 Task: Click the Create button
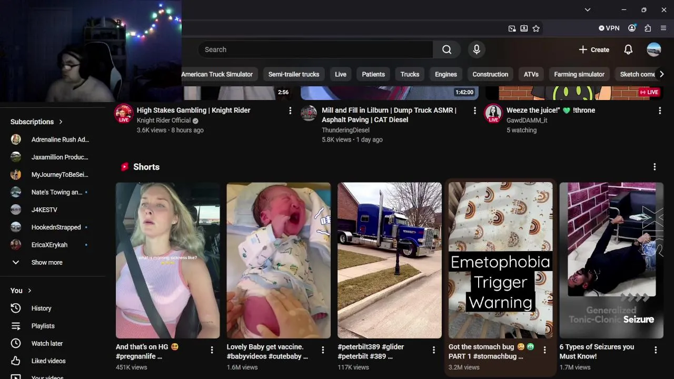(x=594, y=49)
